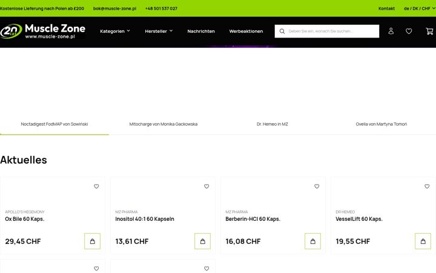The height and width of the screenshot is (273, 436).
Task: Open the de / DK / CHF selector
Action: coord(419,8)
